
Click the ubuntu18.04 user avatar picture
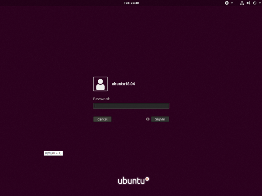[x=100, y=84]
